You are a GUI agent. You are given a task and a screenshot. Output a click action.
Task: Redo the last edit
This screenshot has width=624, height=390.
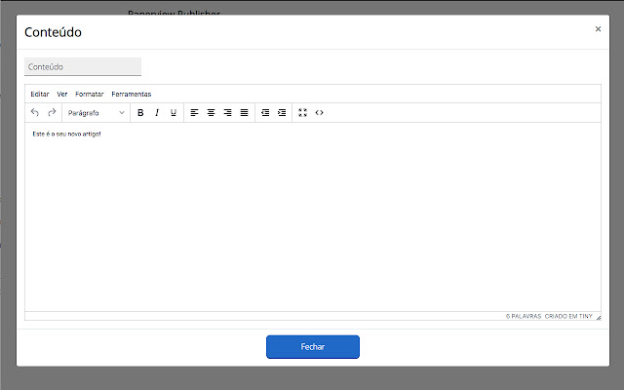pos(52,113)
